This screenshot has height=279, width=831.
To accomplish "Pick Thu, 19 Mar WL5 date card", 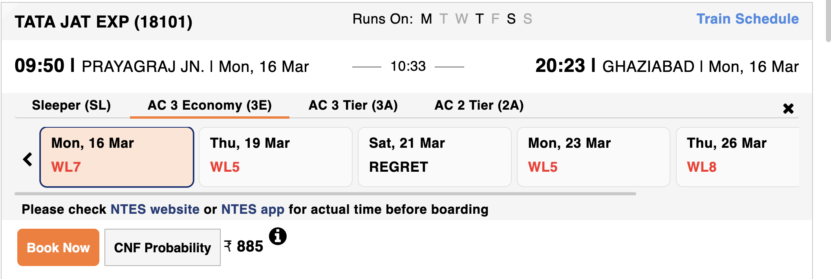I will pos(275,157).
